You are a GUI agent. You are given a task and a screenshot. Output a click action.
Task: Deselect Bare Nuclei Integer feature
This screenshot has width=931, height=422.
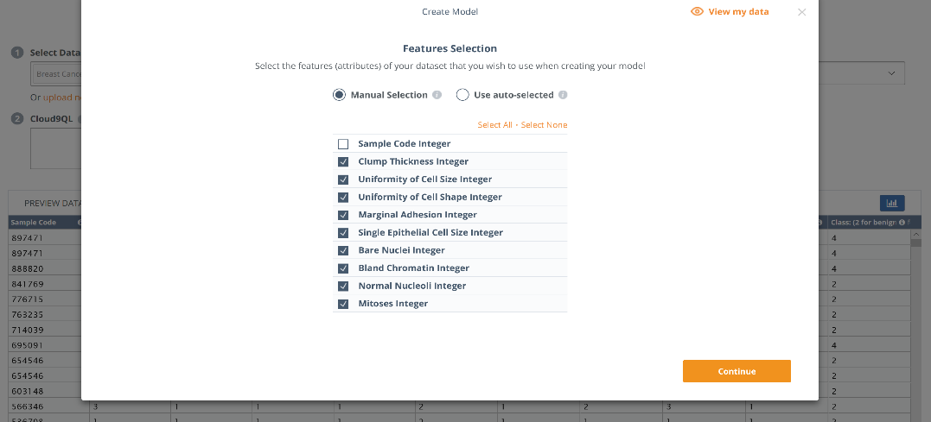click(x=343, y=250)
